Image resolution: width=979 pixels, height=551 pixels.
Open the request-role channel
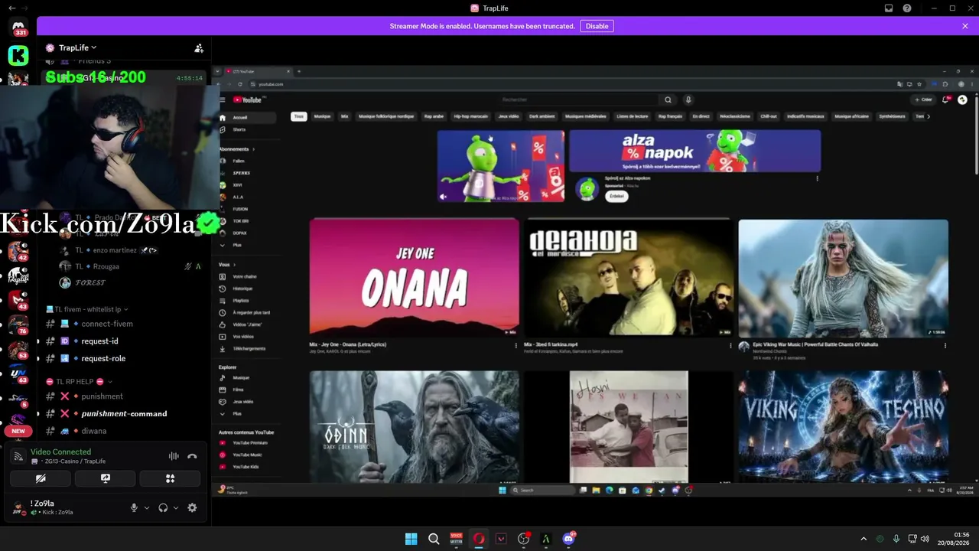point(103,358)
